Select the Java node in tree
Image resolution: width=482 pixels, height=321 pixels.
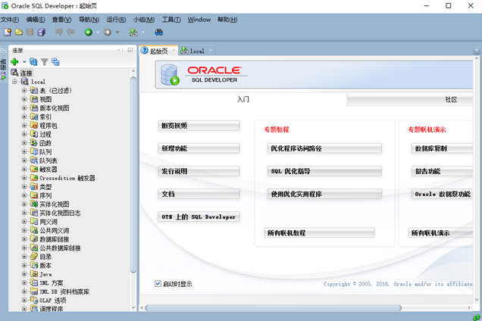tap(45, 274)
